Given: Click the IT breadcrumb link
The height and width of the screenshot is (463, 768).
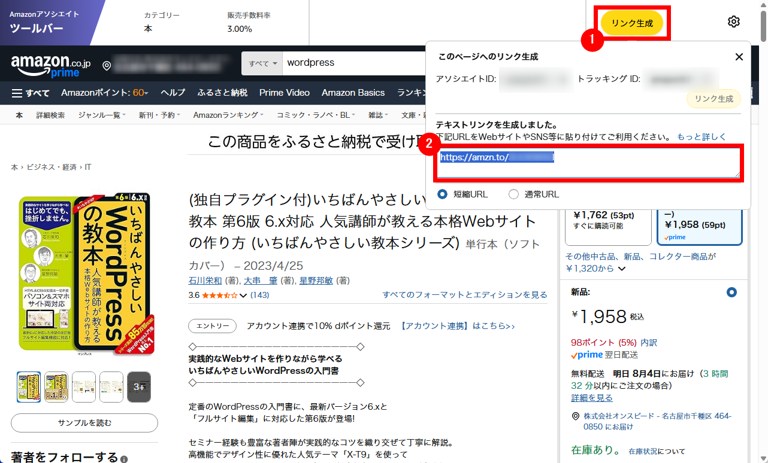Looking at the screenshot, I should (87, 167).
